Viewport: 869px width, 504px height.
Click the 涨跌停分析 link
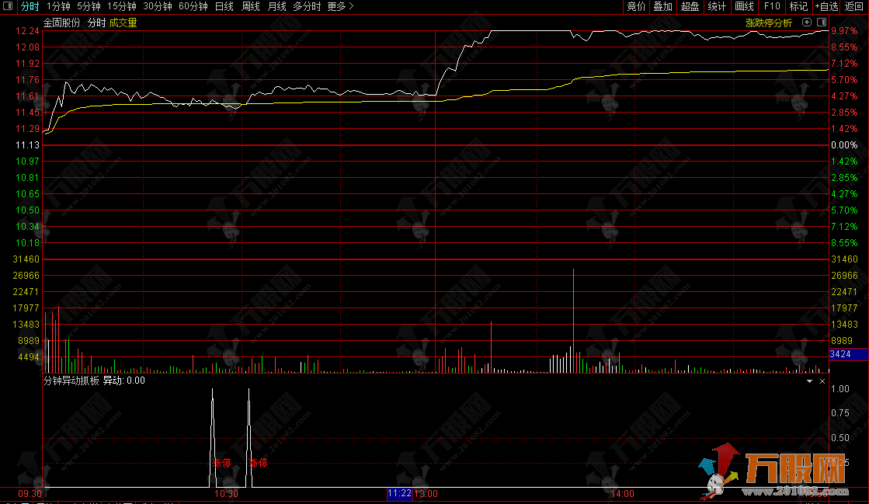[x=769, y=23]
